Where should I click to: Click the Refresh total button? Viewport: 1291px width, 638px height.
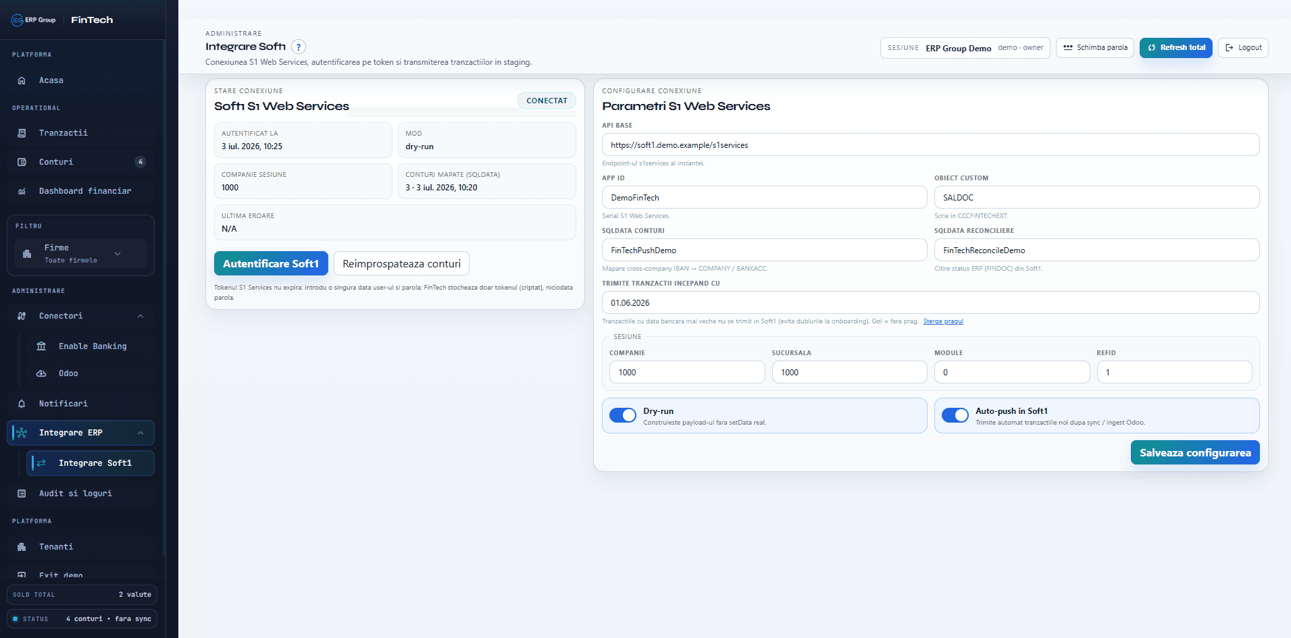tap(1176, 48)
